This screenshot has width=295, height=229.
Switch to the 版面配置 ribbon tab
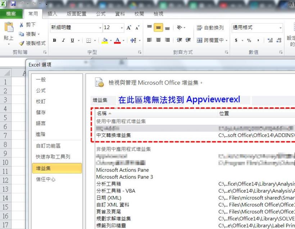76,14
